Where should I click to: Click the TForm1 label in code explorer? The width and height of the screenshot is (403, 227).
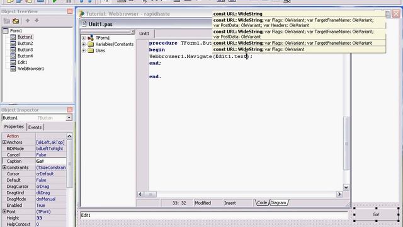click(103, 38)
